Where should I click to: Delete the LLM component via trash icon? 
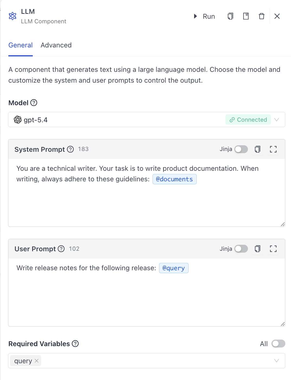(x=261, y=16)
